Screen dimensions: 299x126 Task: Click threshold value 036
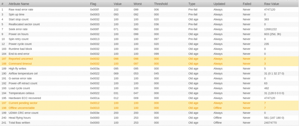[x=156, y=25]
